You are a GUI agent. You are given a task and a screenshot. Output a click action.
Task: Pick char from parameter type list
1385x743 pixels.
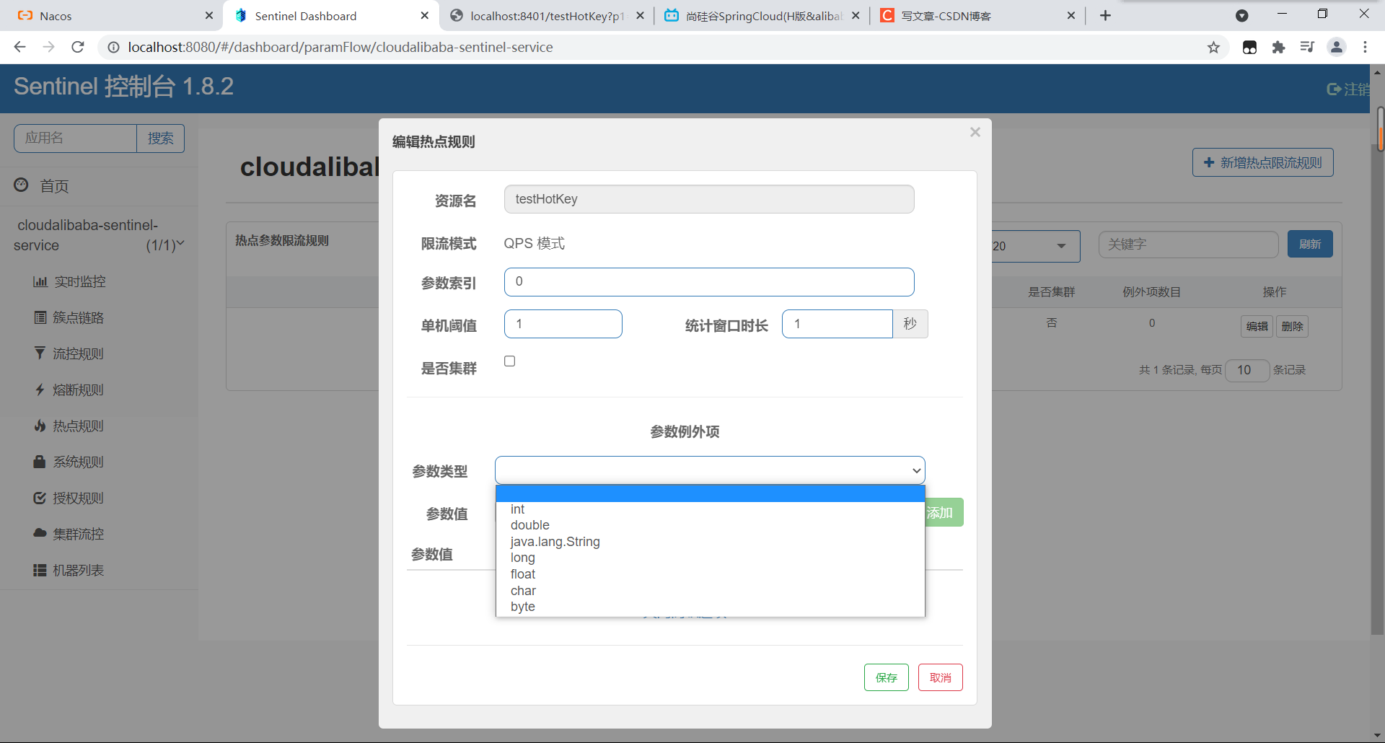(x=710, y=591)
